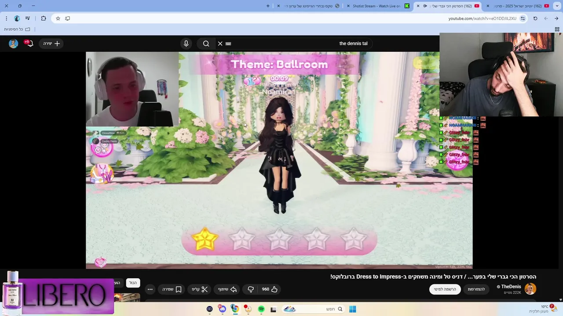Open the tab groups grid icon in the bookmarks bar

pyautogui.click(x=557, y=29)
